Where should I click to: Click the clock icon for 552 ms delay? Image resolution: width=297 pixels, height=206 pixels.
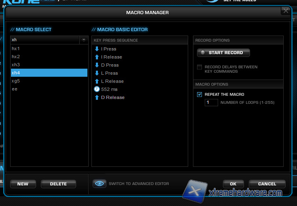coord(97,89)
